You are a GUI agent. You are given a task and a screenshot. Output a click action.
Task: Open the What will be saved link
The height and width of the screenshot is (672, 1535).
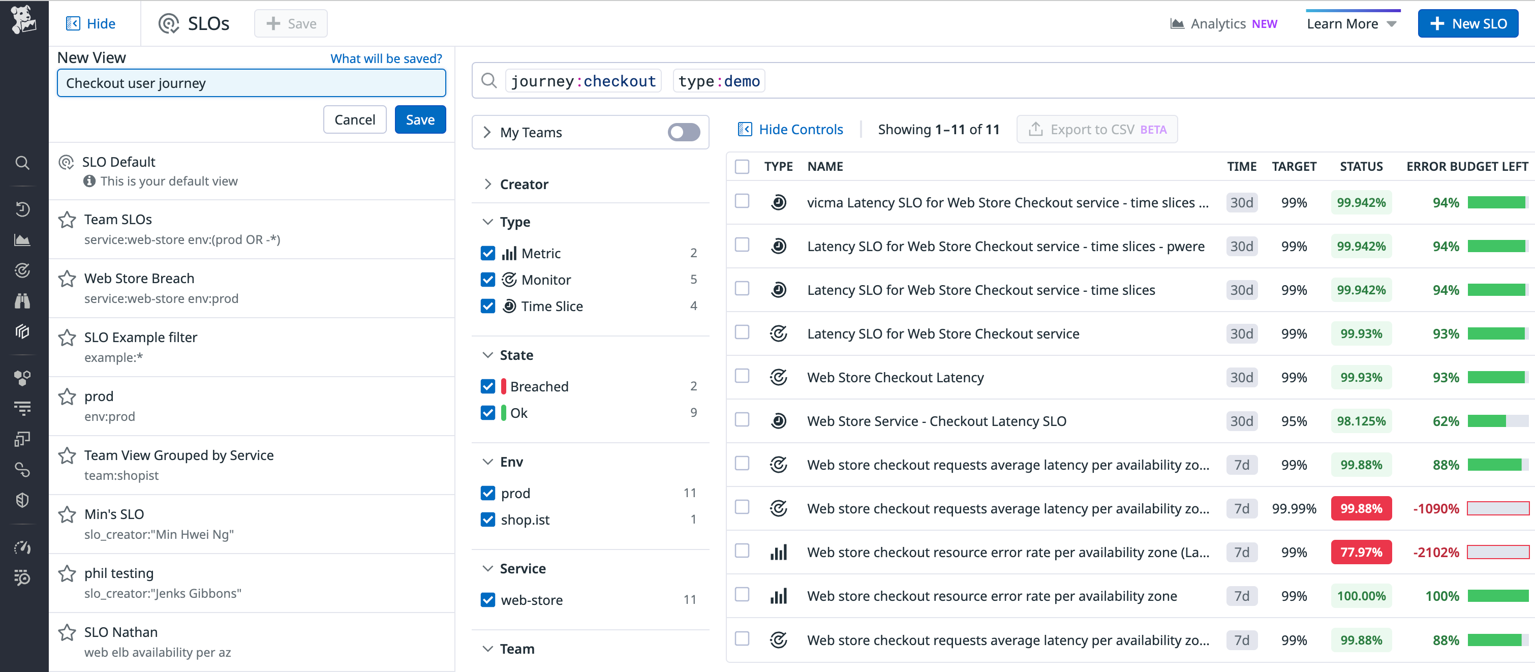point(386,58)
